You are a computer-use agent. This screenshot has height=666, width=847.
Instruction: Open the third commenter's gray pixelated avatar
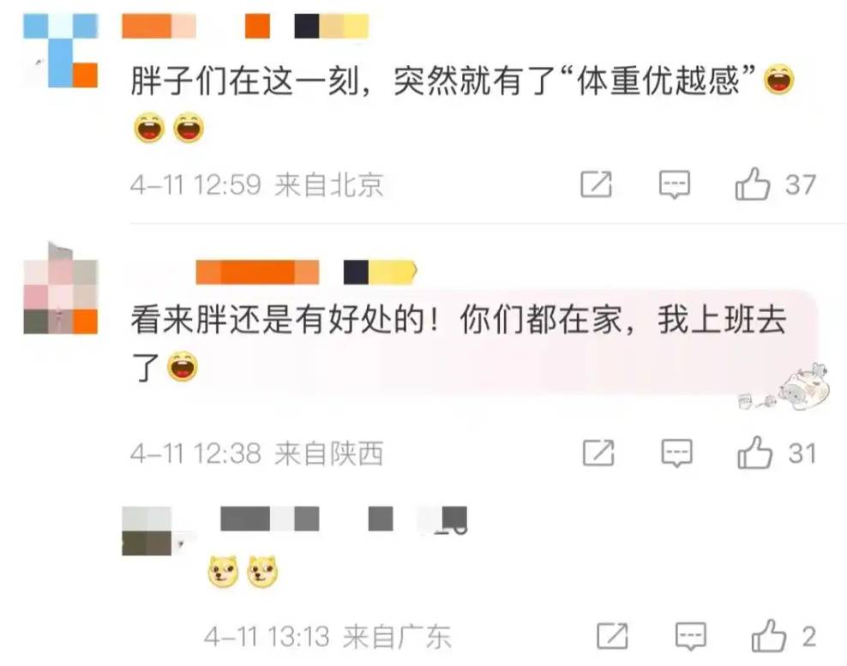pos(147,531)
